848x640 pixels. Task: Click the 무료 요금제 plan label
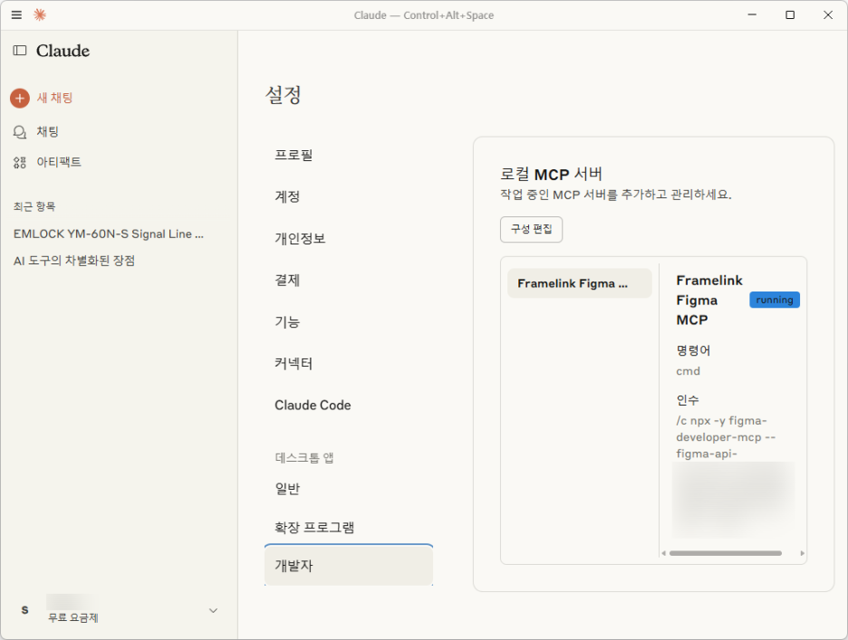(73, 618)
